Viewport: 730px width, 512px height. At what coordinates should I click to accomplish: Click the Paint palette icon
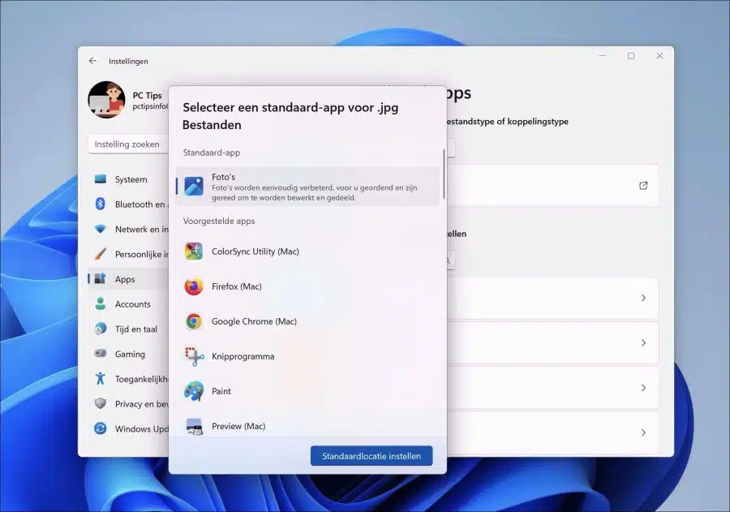(x=194, y=391)
